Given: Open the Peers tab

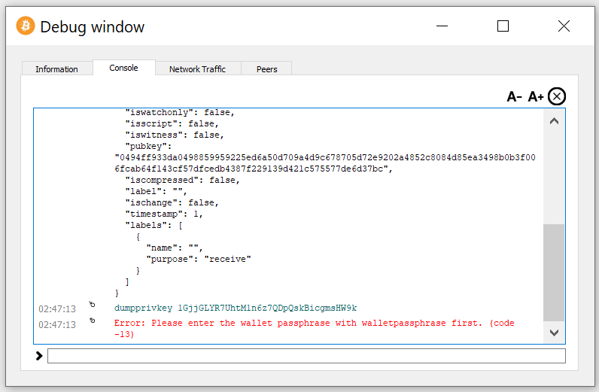Looking at the screenshot, I should pos(266,68).
